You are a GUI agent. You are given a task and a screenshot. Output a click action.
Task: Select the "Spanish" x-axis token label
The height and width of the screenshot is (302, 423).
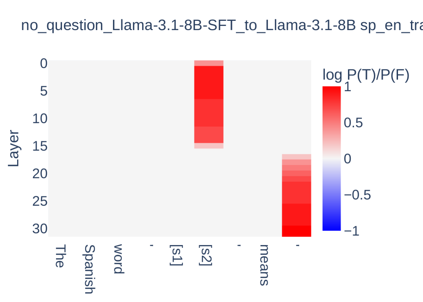[x=89, y=269]
